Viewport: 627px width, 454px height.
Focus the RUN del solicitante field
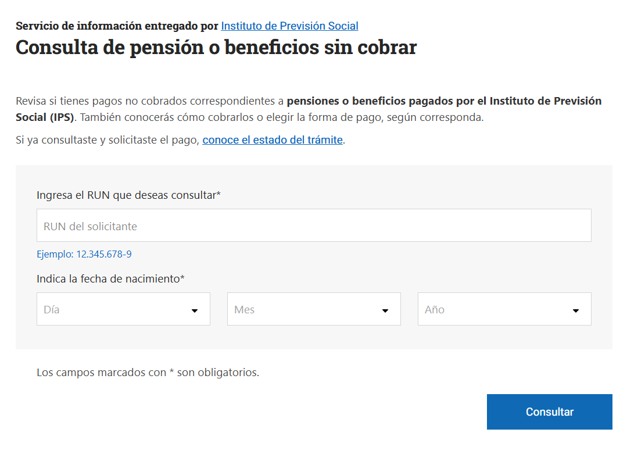tap(314, 226)
